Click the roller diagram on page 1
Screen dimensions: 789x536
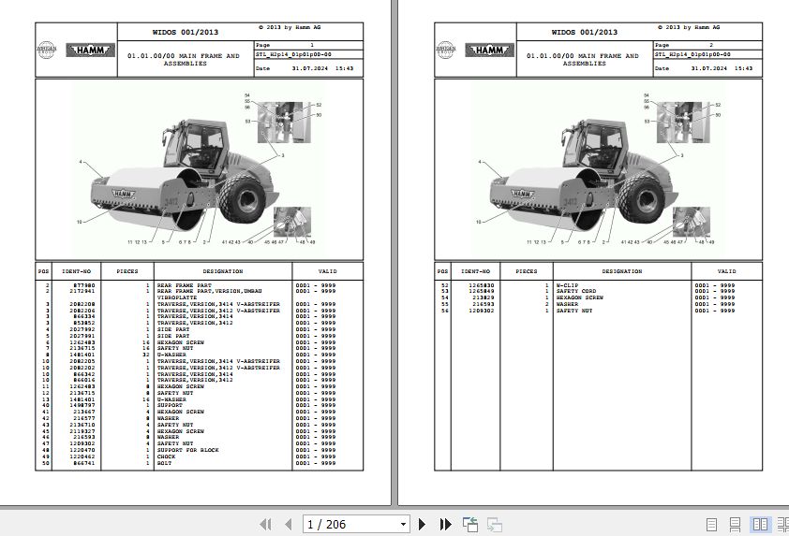[199, 169]
